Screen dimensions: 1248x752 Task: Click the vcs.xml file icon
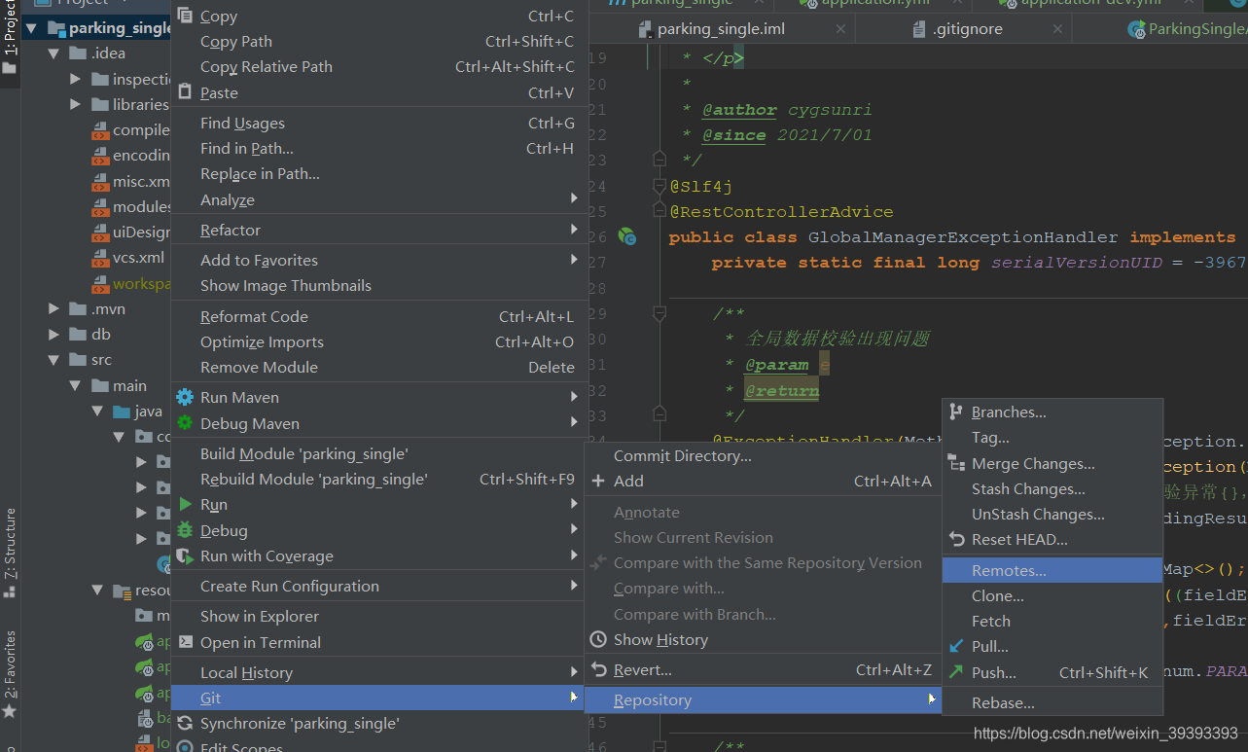point(100,258)
